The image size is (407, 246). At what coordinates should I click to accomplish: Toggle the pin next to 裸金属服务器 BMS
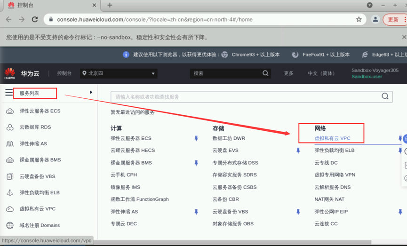point(196,163)
